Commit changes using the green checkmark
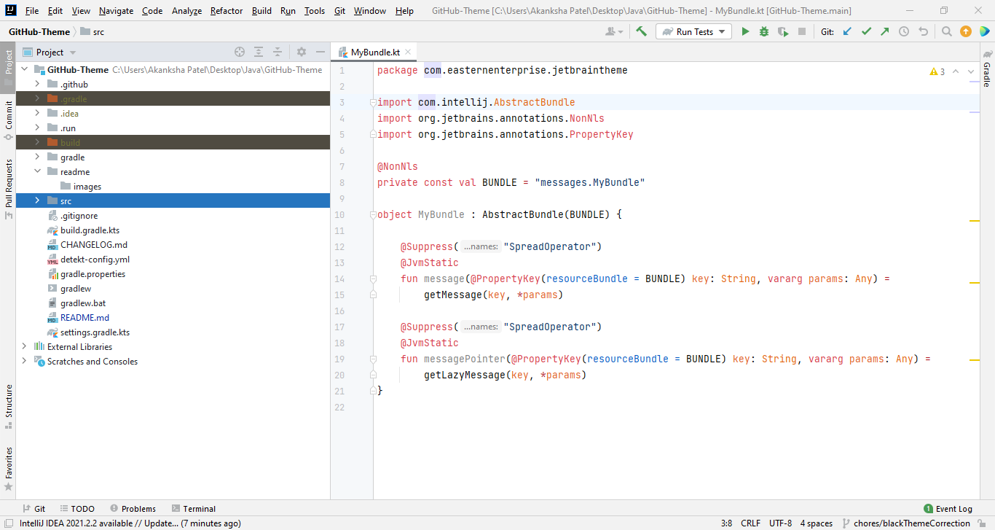 click(866, 31)
